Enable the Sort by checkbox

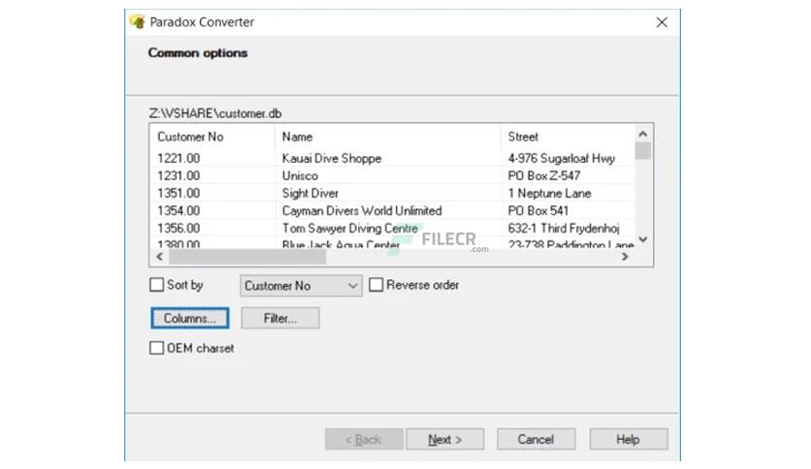(x=156, y=285)
